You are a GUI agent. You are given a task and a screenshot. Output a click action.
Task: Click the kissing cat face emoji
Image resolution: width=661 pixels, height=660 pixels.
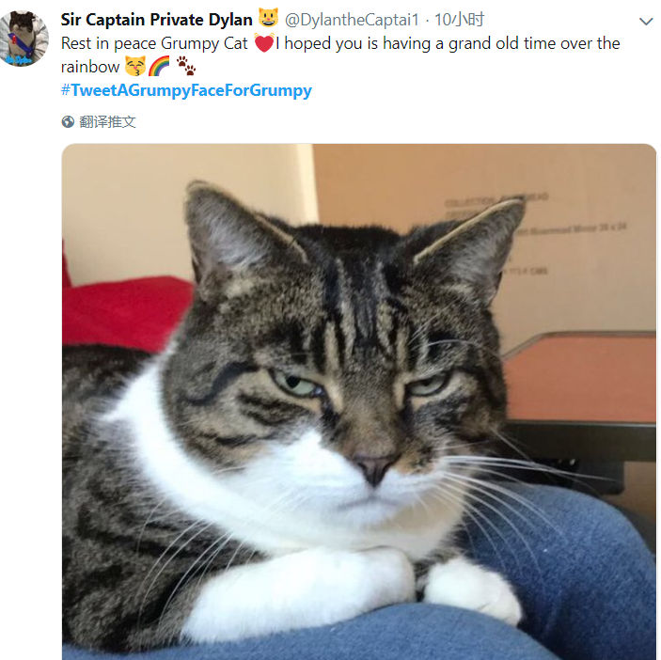[x=135, y=66]
